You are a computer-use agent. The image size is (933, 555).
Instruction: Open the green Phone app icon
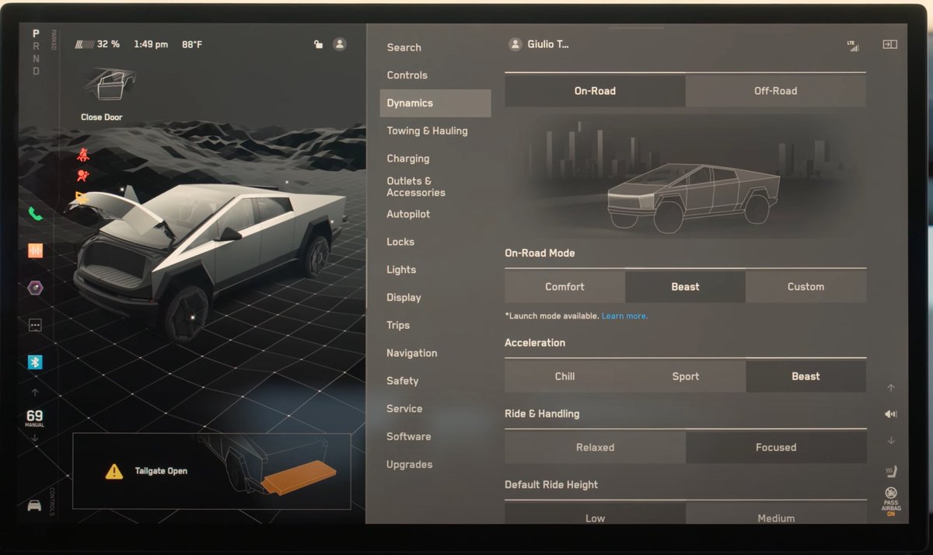coord(35,214)
